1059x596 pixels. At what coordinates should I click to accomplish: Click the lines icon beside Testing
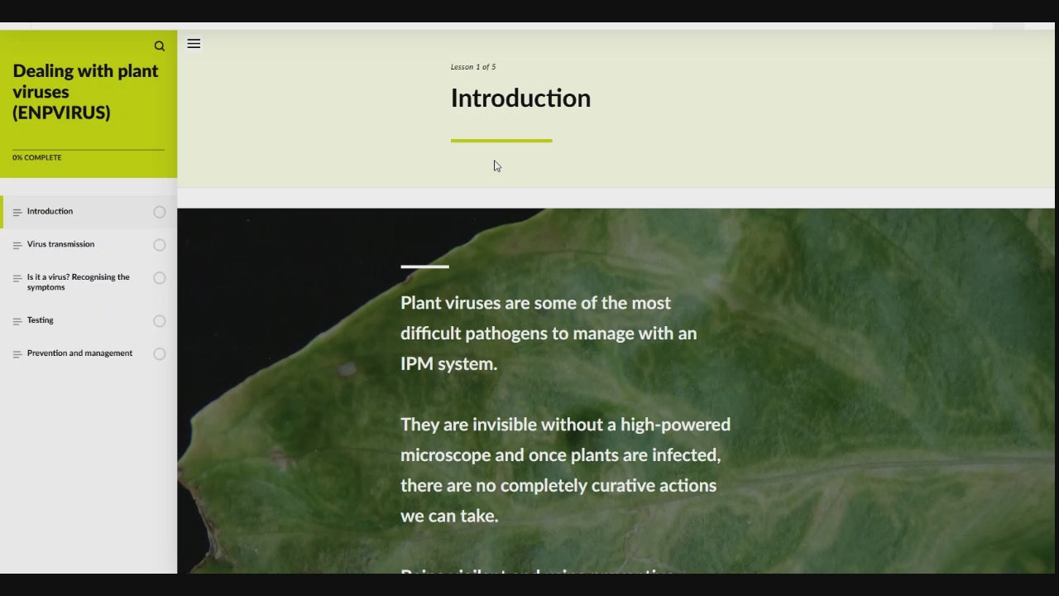pyautogui.click(x=17, y=321)
